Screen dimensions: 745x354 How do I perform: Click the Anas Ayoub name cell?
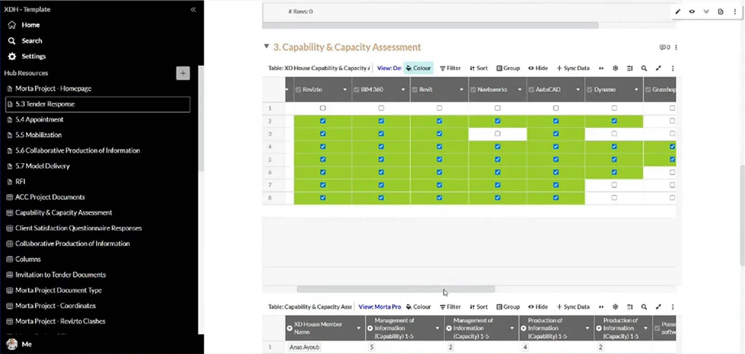[305, 347]
